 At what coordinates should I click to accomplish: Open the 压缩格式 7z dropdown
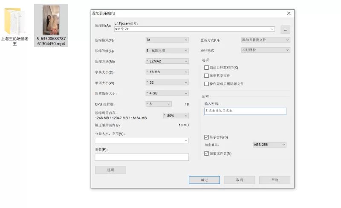(x=167, y=40)
